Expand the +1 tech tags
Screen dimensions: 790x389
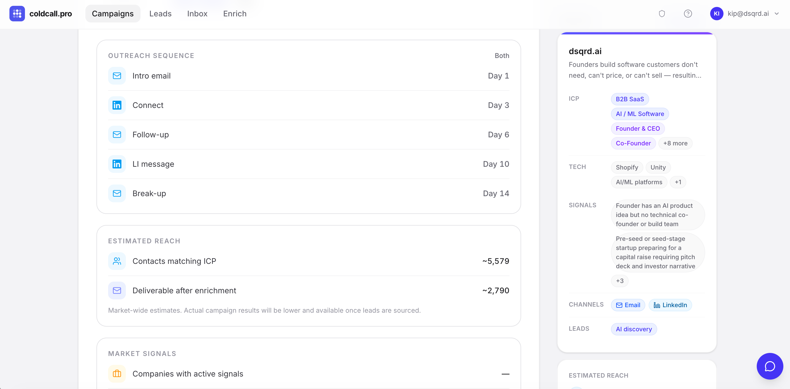click(678, 182)
